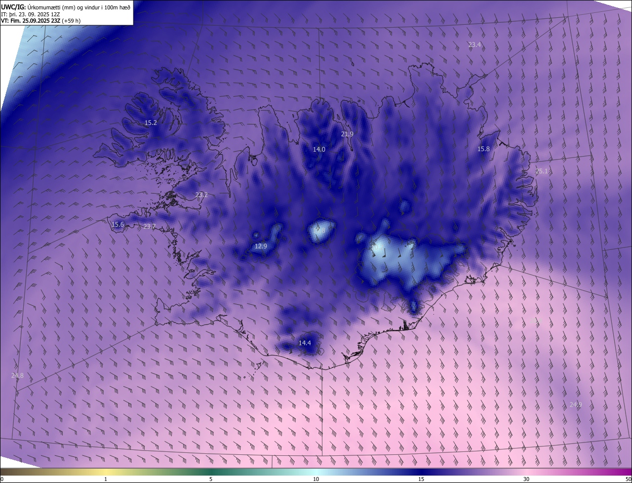This screenshot has height=483, width=632.
Task: Click the 12.9 value label
Action: (261, 246)
